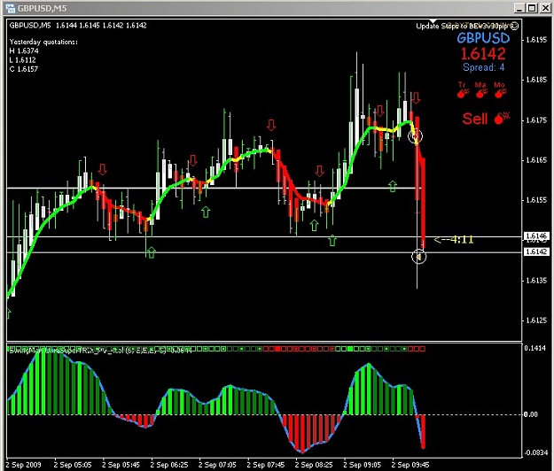Click the yellow <--4:11 candle timer label
This screenshot has height=471, width=554.
click(454, 240)
